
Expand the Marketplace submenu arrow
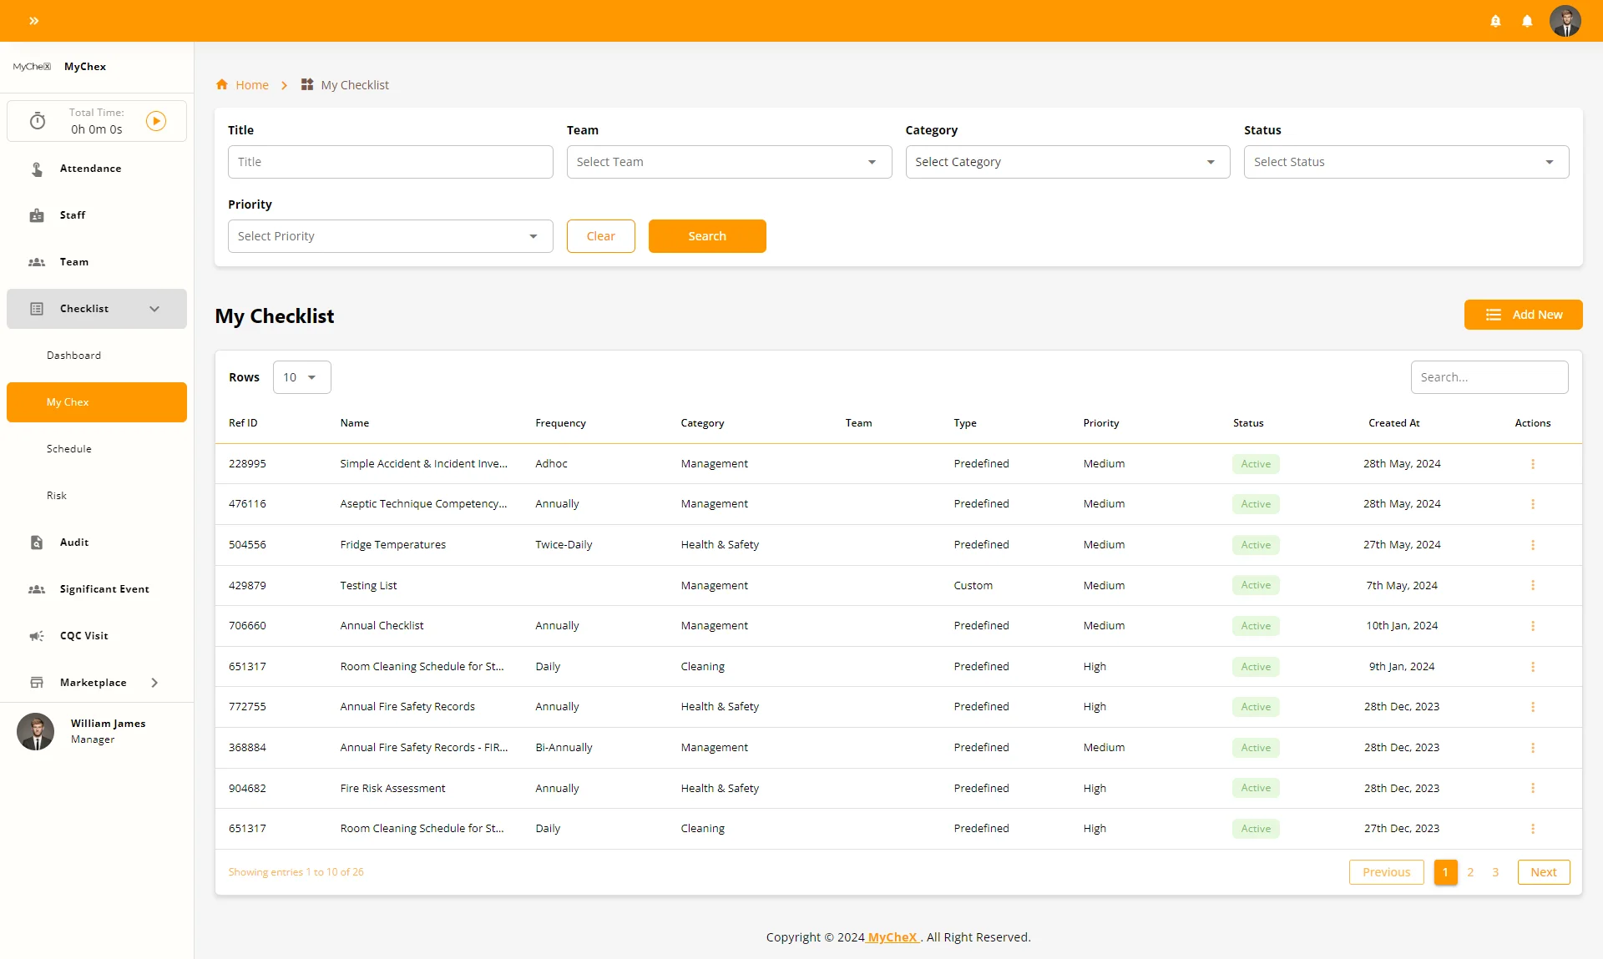point(154,683)
